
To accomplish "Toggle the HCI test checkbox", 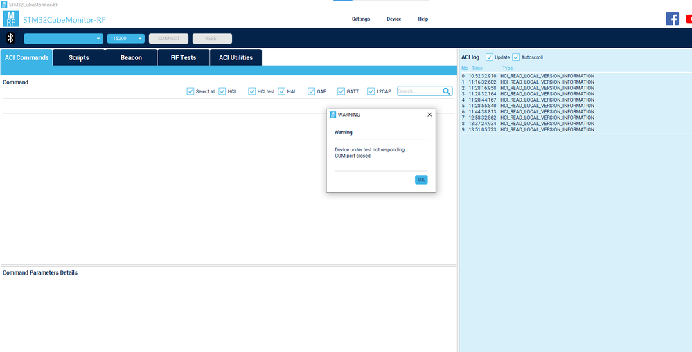I will (252, 91).
